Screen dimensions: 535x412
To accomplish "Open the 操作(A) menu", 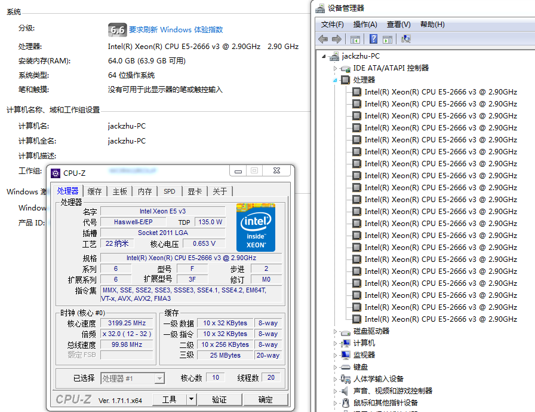I will click(365, 25).
